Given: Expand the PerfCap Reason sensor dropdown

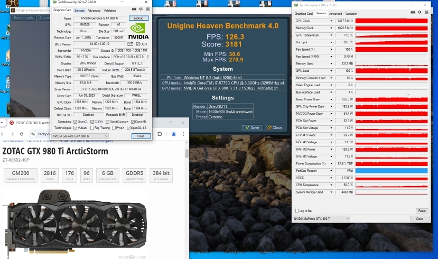Looking at the screenshot, I should pyautogui.click(x=331, y=171).
